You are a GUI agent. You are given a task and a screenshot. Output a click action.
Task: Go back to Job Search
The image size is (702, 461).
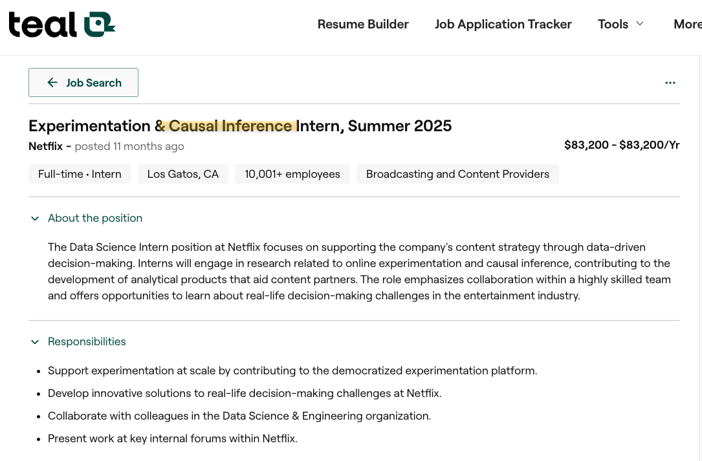point(94,83)
